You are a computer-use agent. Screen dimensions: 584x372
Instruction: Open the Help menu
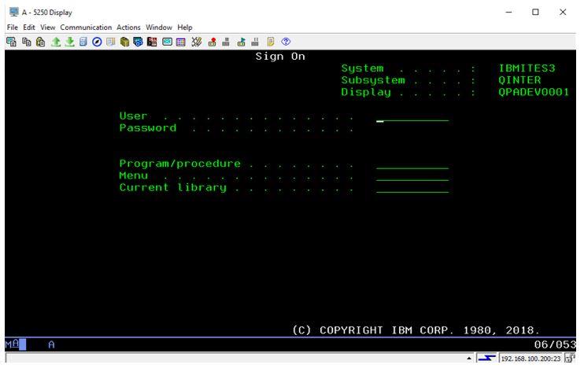click(x=185, y=28)
